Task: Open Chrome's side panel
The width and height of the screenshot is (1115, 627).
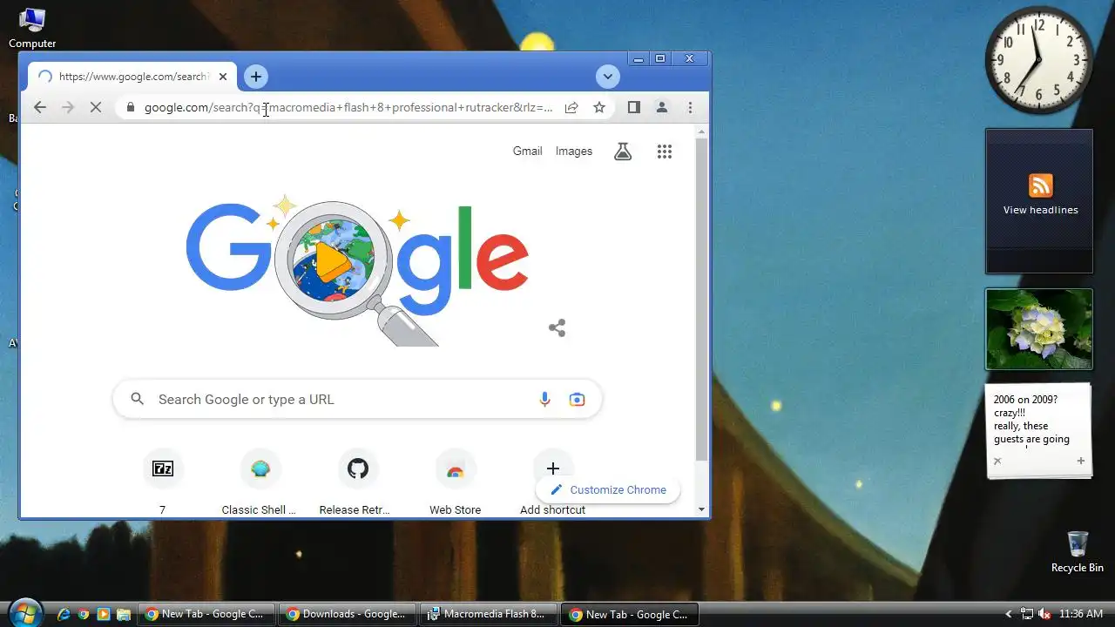Action: point(634,107)
